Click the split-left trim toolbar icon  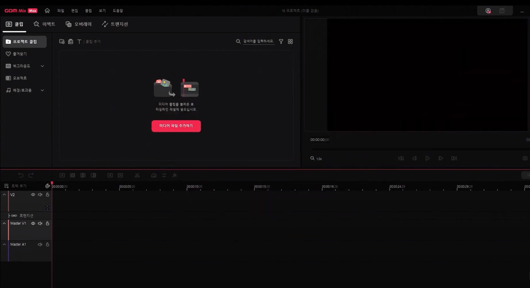(83, 175)
